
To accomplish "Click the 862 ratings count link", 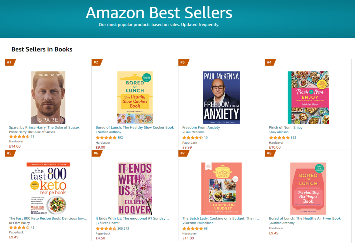I will point(294,138).
